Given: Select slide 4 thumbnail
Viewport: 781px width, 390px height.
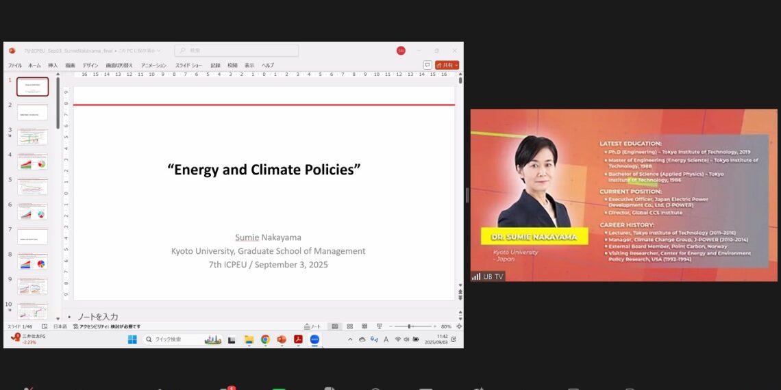Looking at the screenshot, I should pos(33,161).
